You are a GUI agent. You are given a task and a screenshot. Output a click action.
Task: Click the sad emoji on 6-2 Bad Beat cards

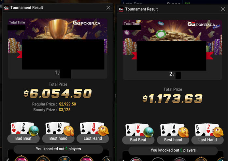(x=34, y=130)
